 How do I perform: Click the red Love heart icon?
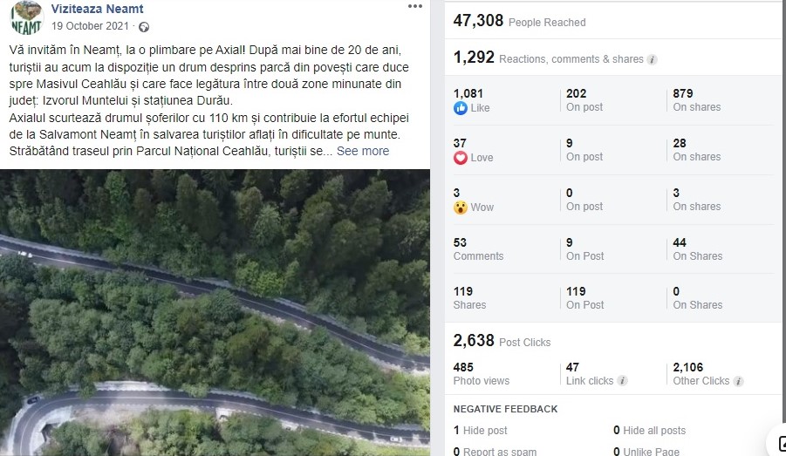[460, 157]
